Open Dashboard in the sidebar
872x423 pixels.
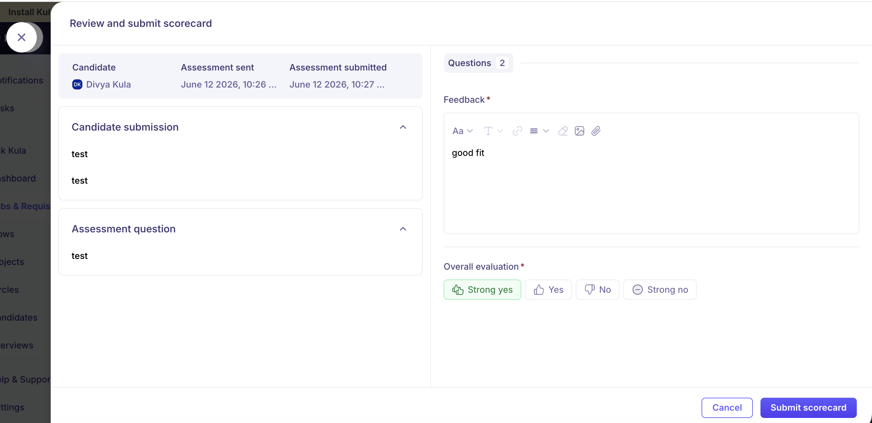pyautogui.click(x=18, y=178)
